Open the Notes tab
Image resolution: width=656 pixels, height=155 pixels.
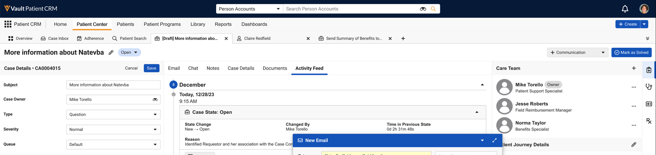(x=213, y=68)
